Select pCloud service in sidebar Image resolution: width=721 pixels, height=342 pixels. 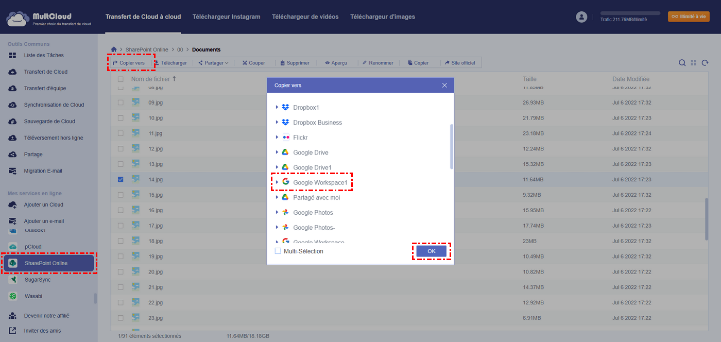pyautogui.click(x=33, y=247)
